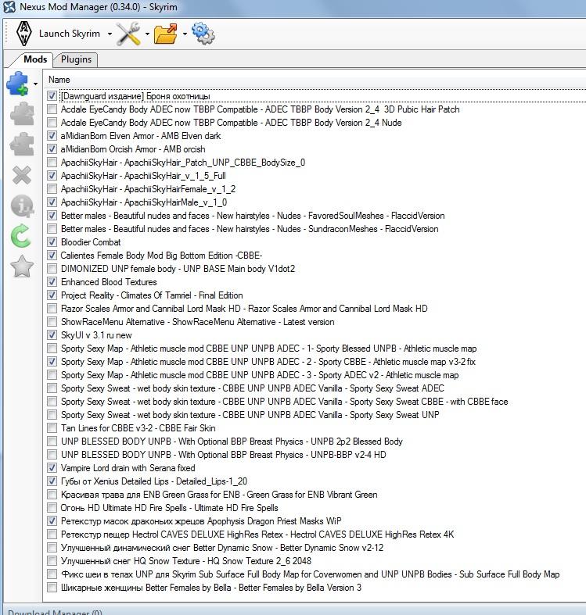Select 'ApachiiSkyHair - ApachiiSkyHairFemale_v_1_2' row
The height and width of the screenshot is (615, 586).
coord(148,189)
